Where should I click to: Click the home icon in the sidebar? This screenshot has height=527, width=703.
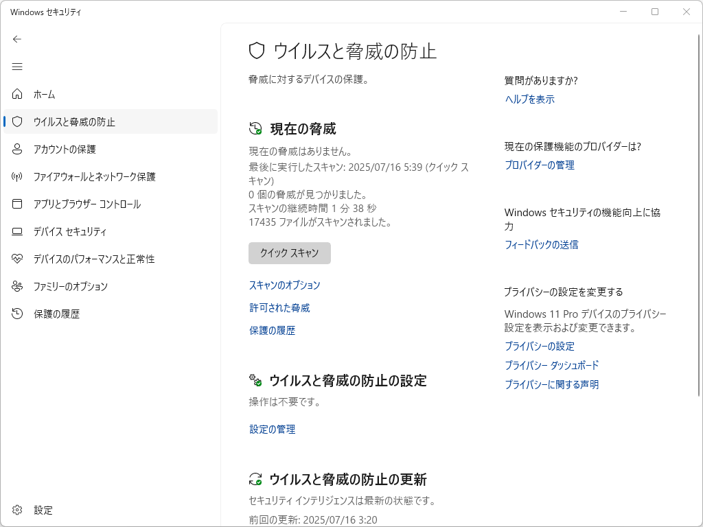pyautogui.click(x=17, y=94)
